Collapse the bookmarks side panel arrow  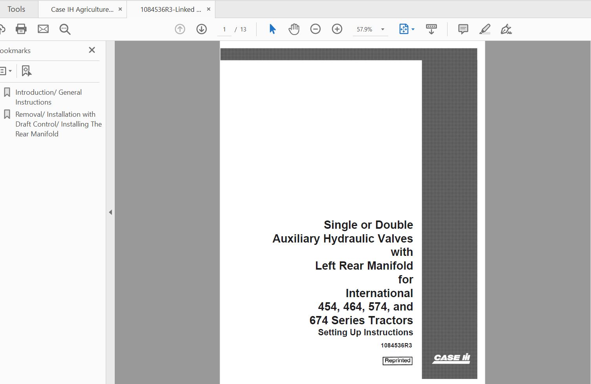110,212
